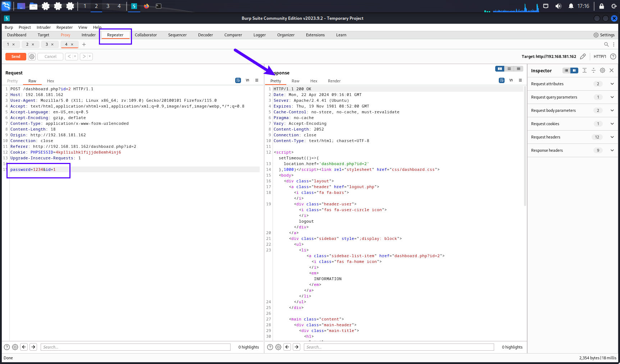This screenshot has height=364, width=620.
Task: Open request send settings gear
Action: point(32,56)
